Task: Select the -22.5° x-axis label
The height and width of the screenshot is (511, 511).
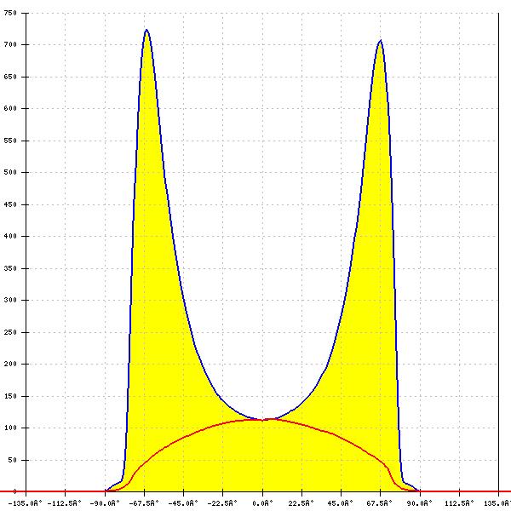Action: point(223,502)
